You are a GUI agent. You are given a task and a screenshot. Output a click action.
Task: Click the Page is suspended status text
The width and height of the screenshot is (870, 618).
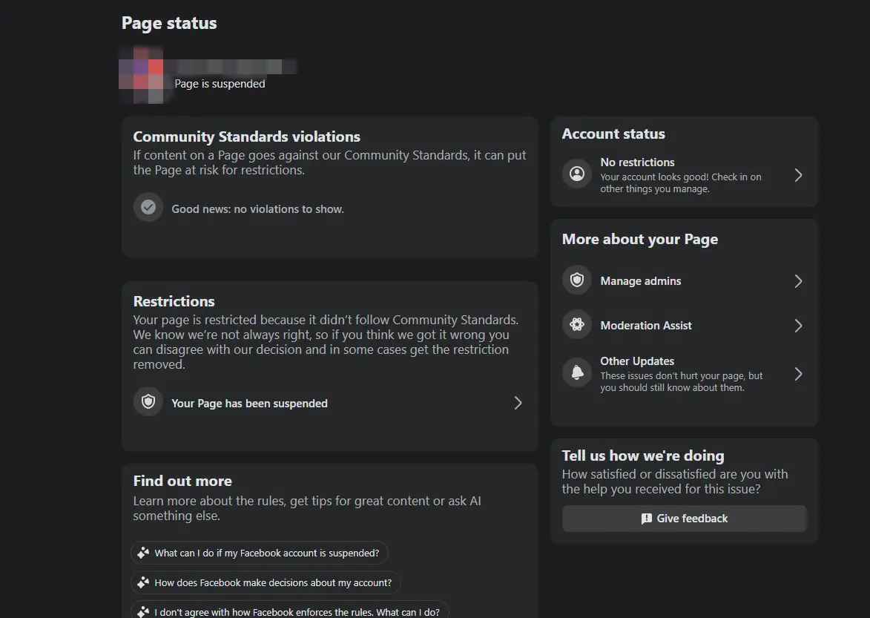pos(220,84)
